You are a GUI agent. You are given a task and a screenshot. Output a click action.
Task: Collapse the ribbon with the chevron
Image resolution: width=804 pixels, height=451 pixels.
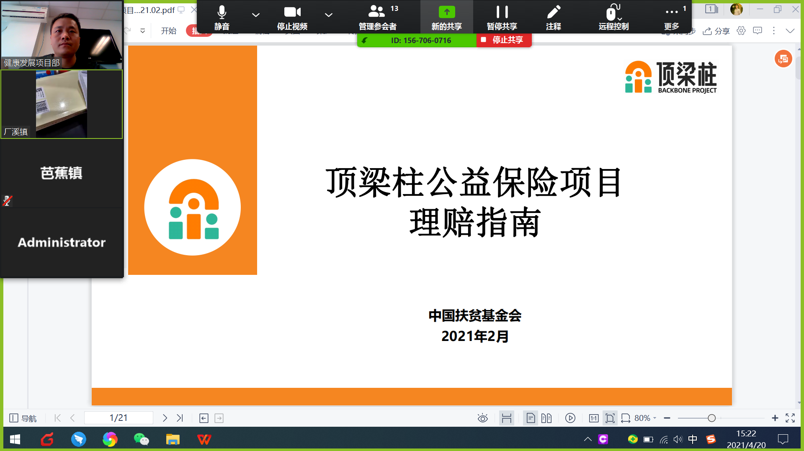(790, 31)
